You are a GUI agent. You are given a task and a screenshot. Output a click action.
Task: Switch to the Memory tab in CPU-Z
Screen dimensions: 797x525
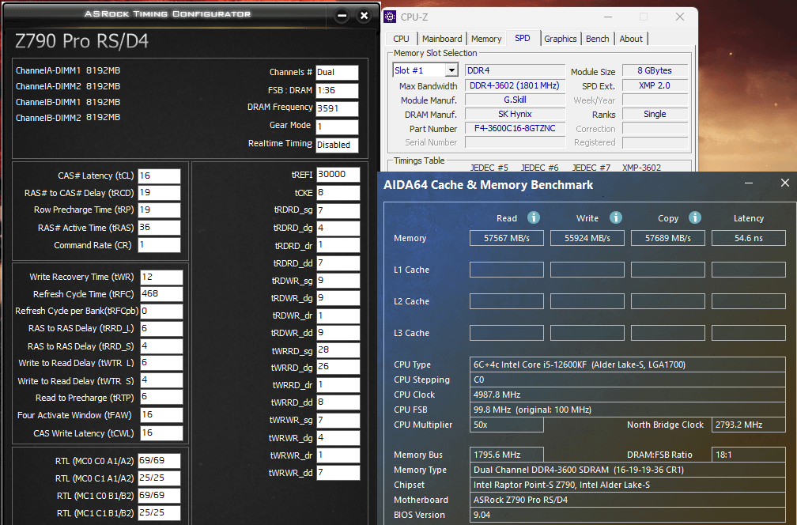point(486,39)
